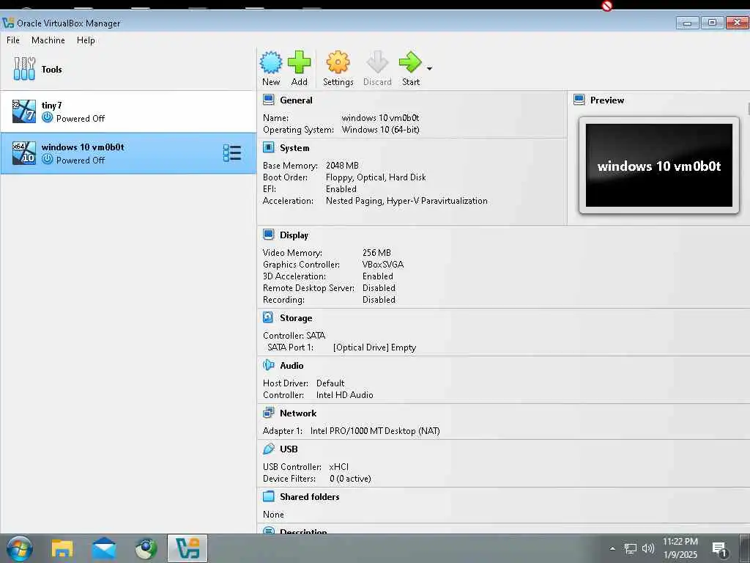Open the Audio section header link

point(292,365)
